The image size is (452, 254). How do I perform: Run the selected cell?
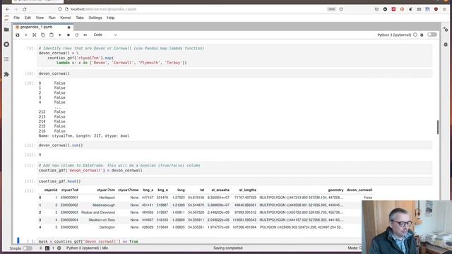60,35
